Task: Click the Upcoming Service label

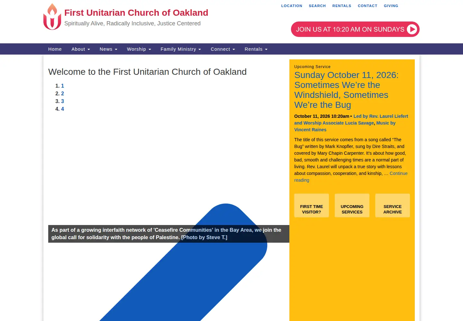Action: 312,67
